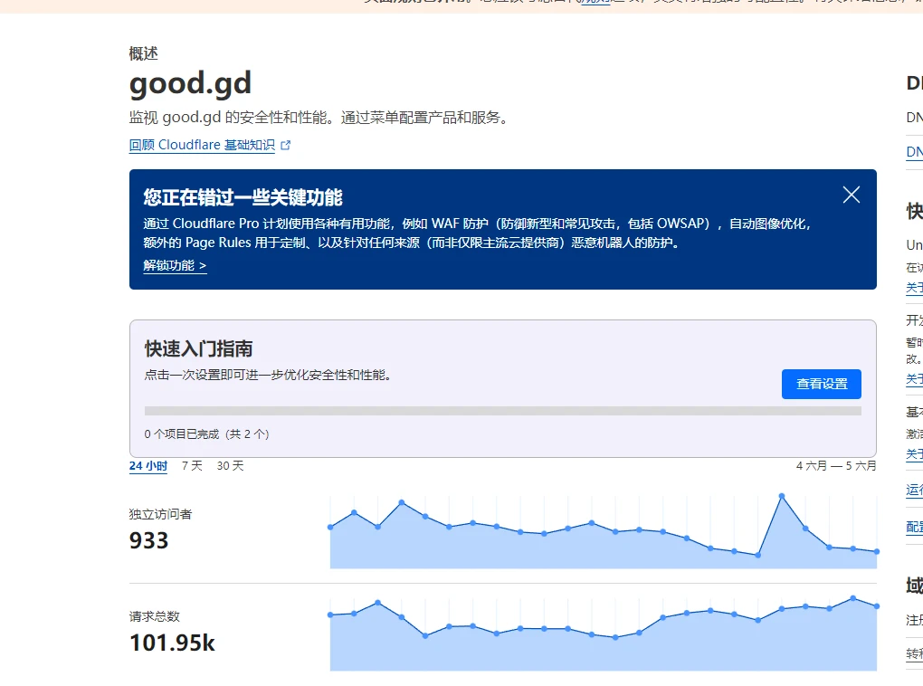Open the truncated 运行 link at right edge
This screenshot has height=686, width=923.
click(x=914, y=490)
